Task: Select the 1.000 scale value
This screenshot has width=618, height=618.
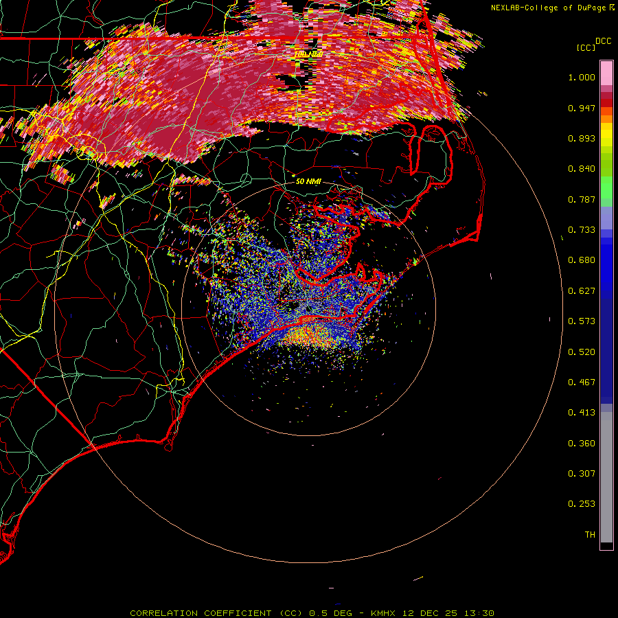Action: pyautogui.click(x=582, y=77)
